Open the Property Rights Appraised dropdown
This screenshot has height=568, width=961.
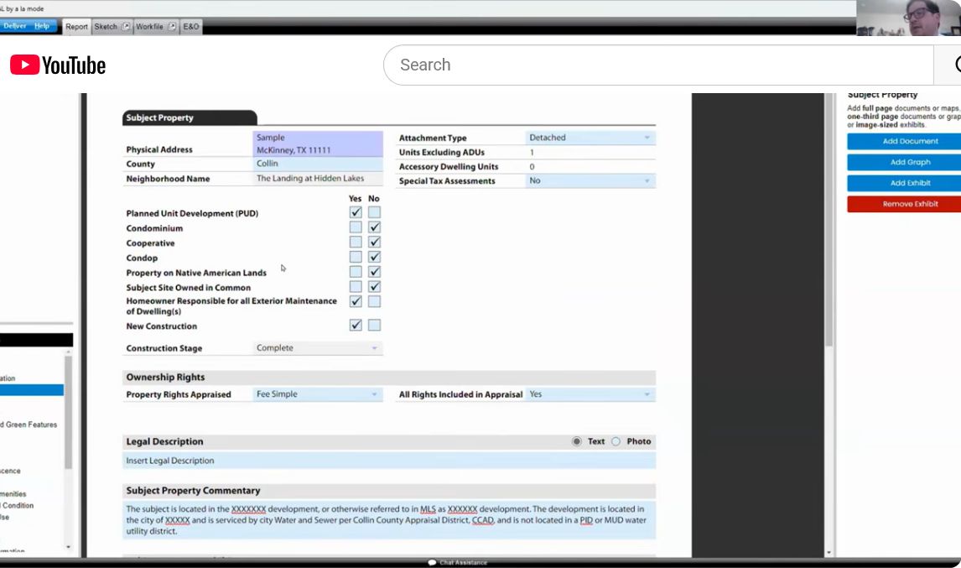click(x=318, y=394)
